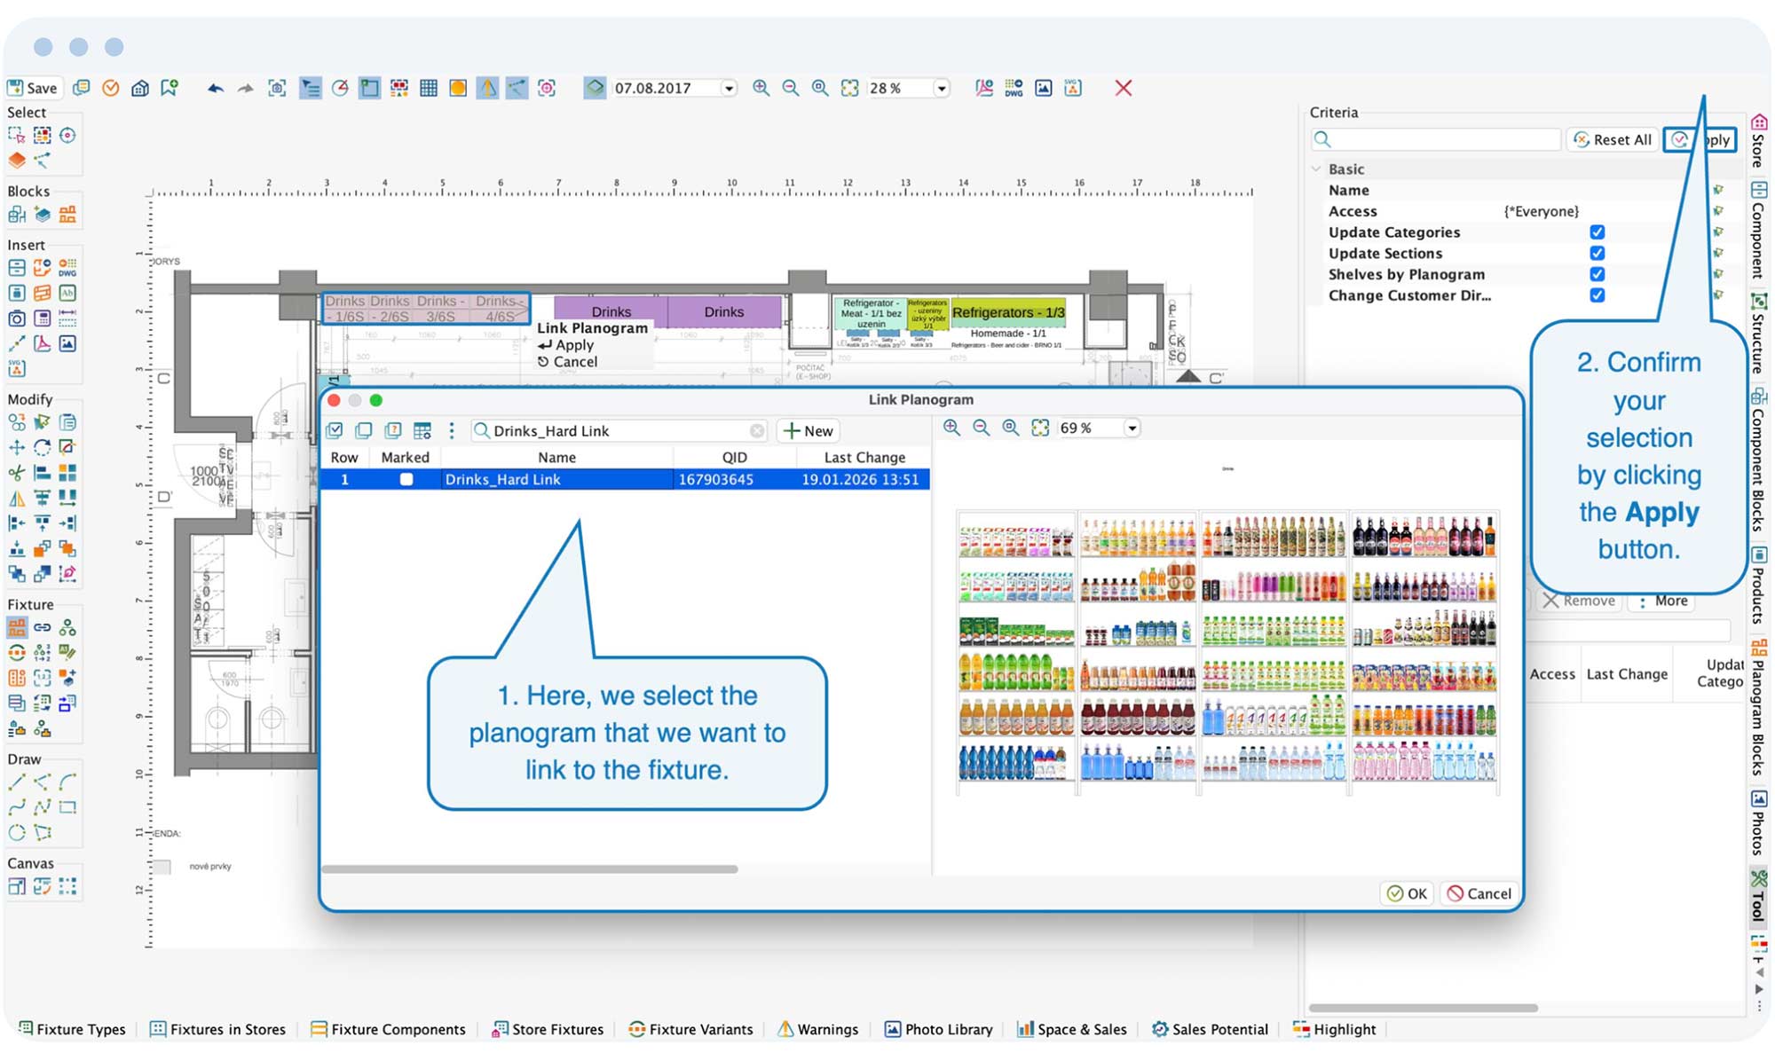Viewport: 1775px width, 1061px height.
Task: Choose Cancel in the Link Planogram context menu
Action: tap(567, 362)
